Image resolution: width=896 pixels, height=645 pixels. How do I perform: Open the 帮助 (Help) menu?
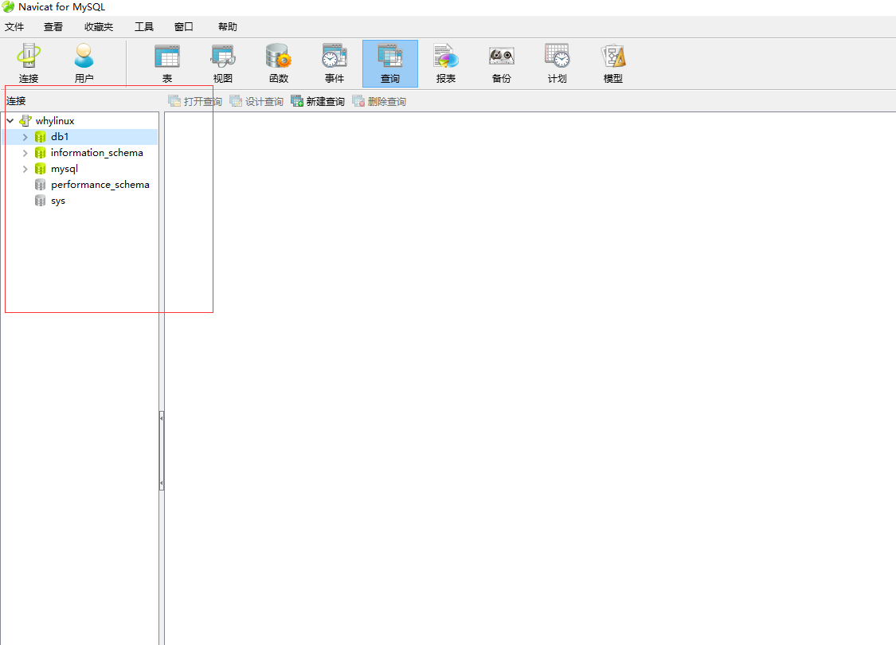tap(228, 27)
